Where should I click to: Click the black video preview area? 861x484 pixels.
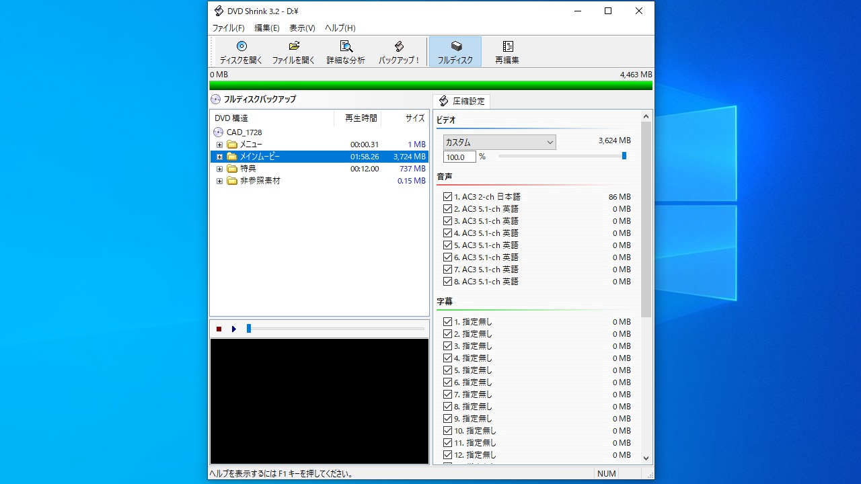point(320,401)
